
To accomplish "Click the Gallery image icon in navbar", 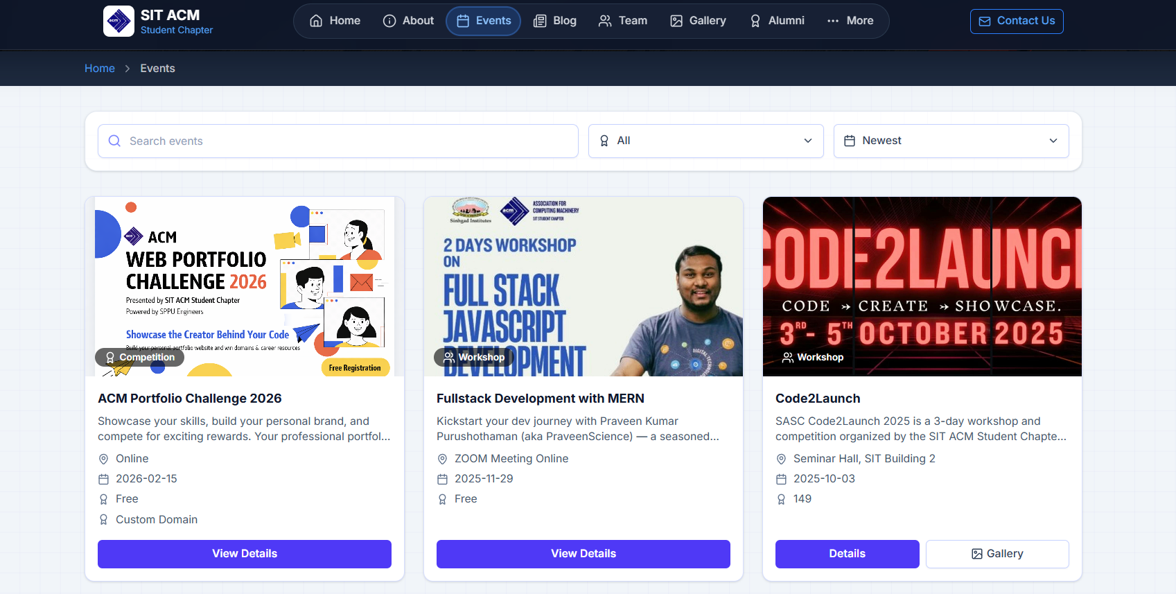I will (676, 21).
